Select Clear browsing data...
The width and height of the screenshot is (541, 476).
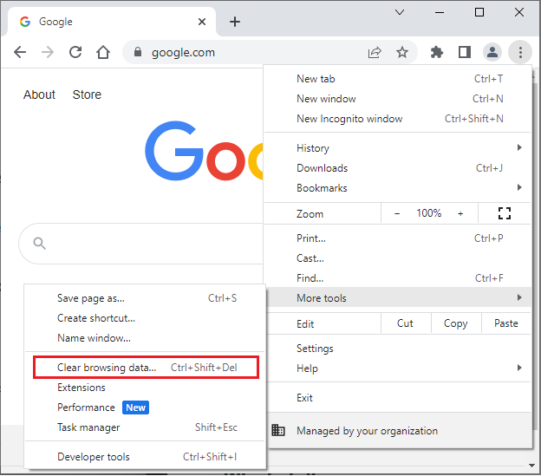click(145, 368)
